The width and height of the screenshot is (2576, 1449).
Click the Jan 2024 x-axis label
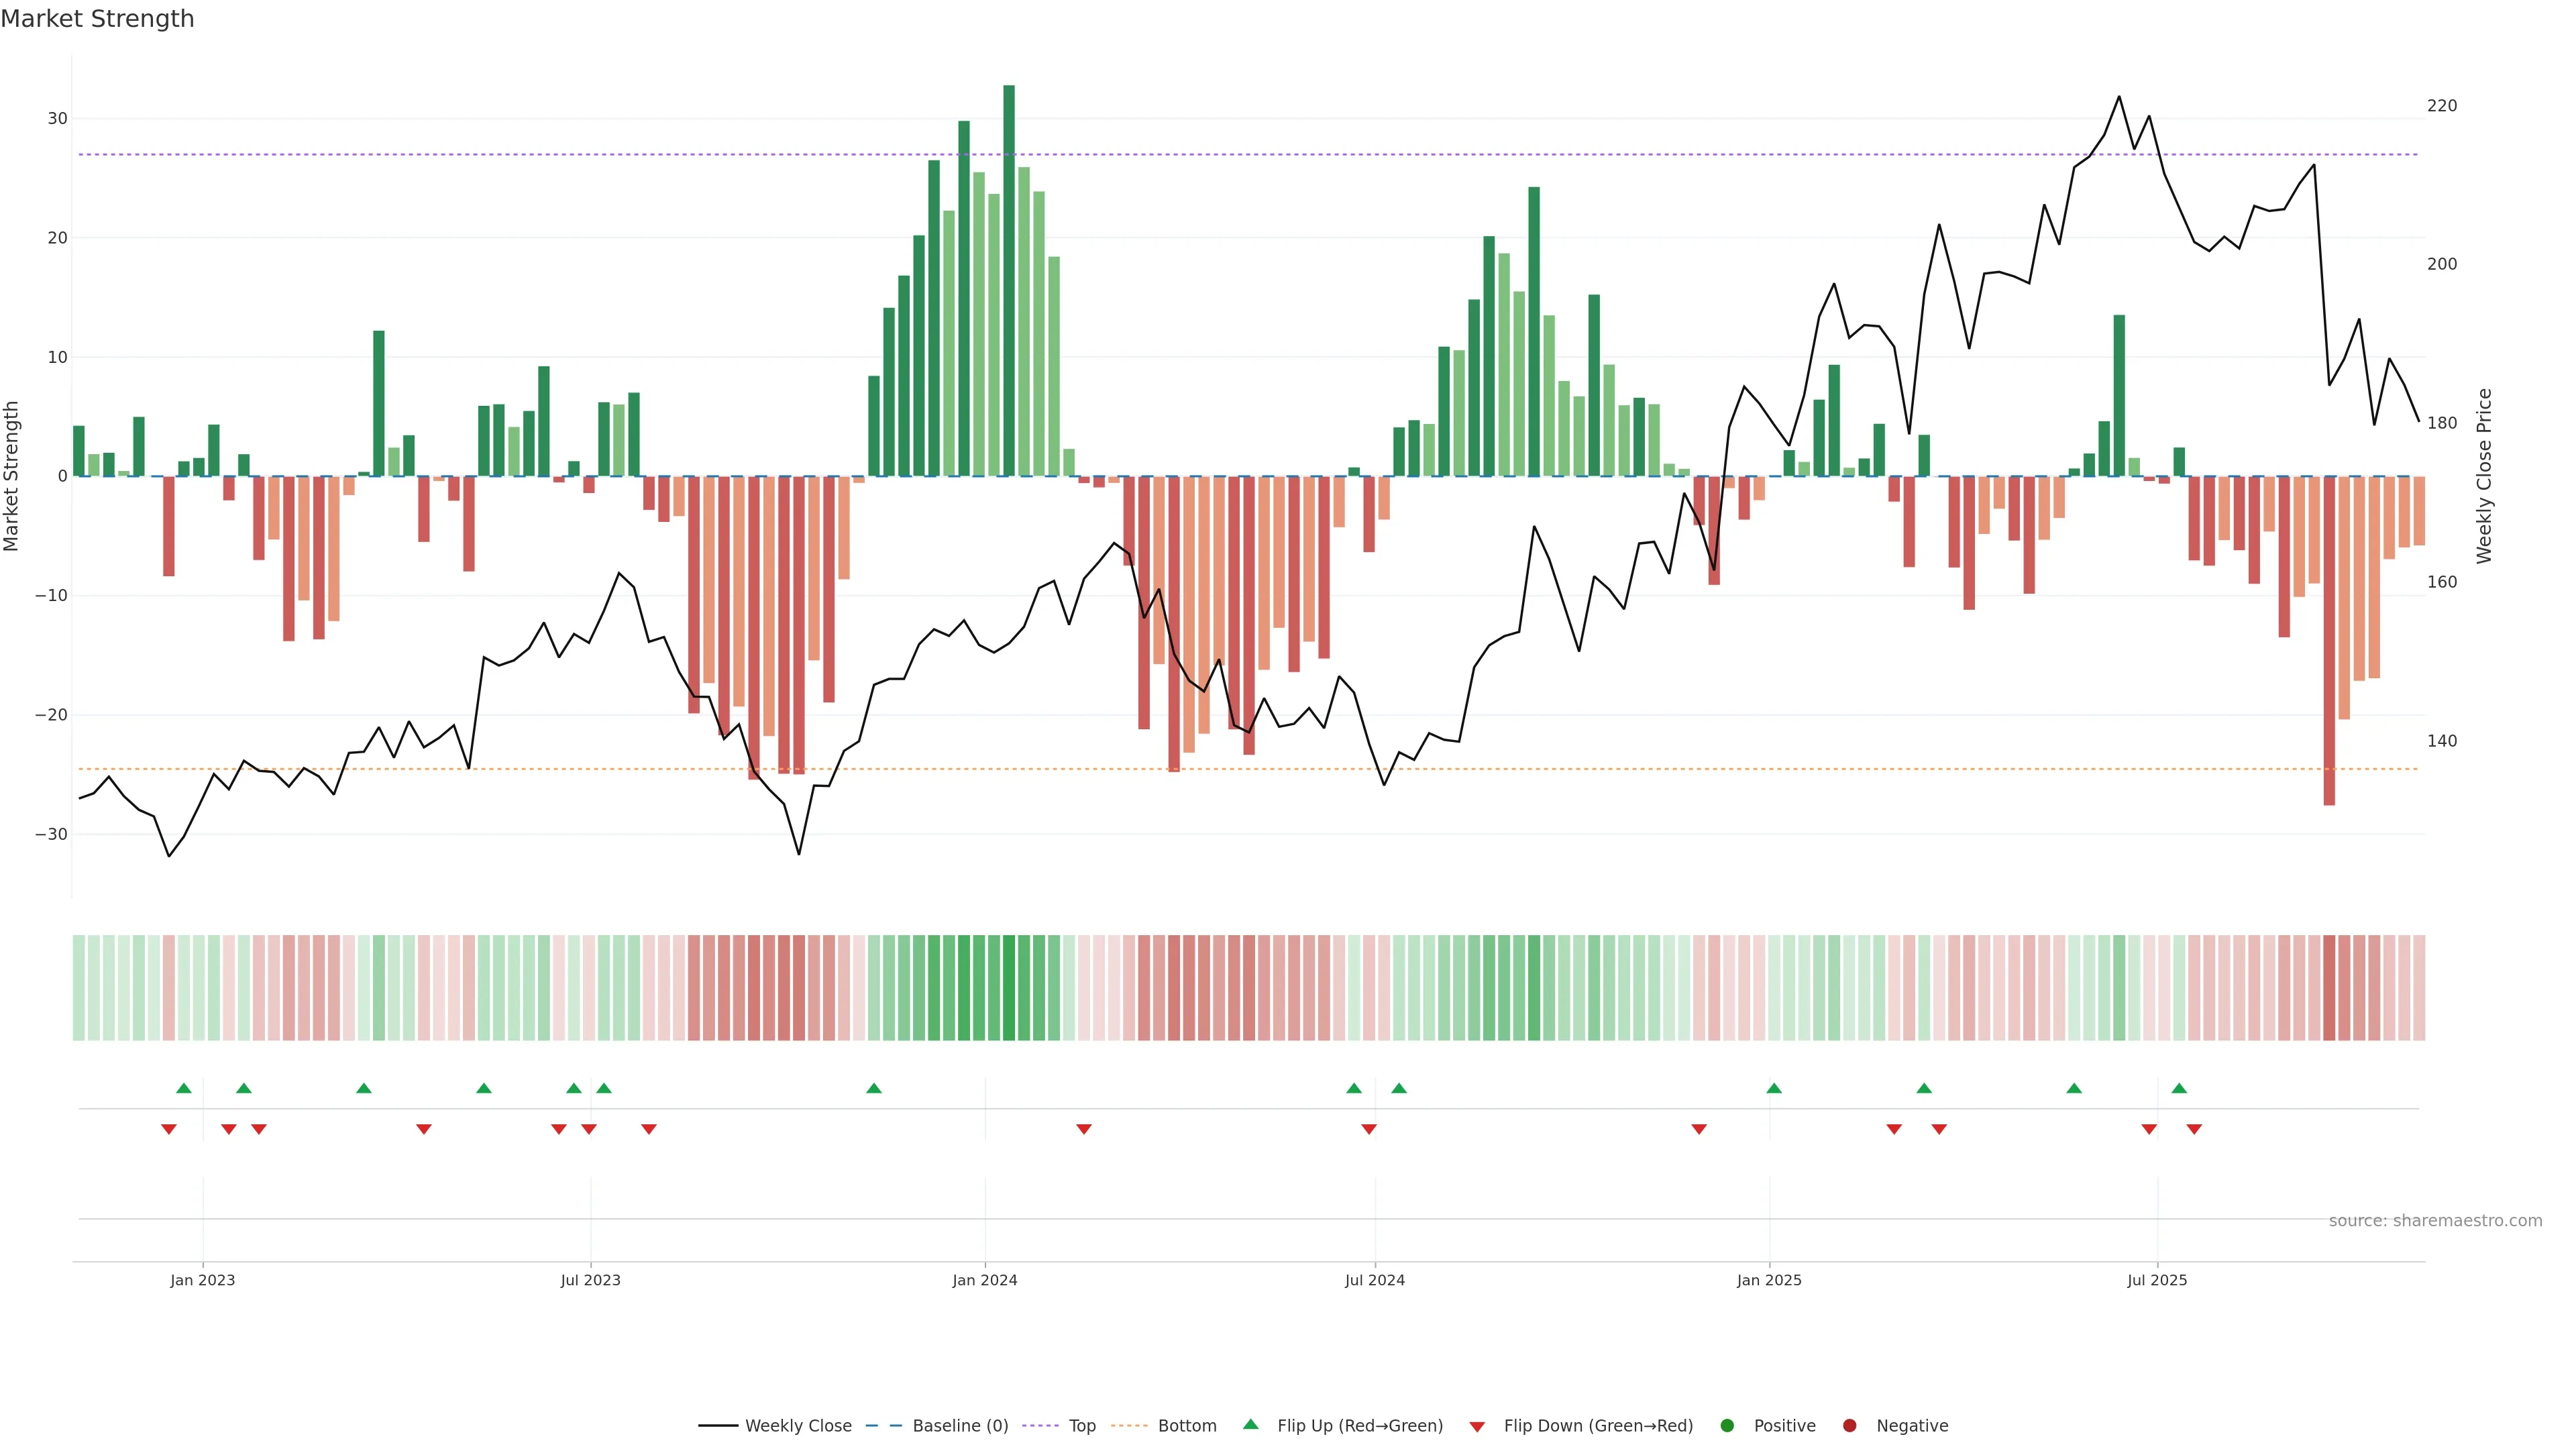coord(984,1280)
